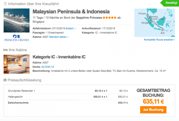The width and height of the screenshot is (179, 121).
Task: Click the Phuket marker on the route map
Action: click(147, 15)
